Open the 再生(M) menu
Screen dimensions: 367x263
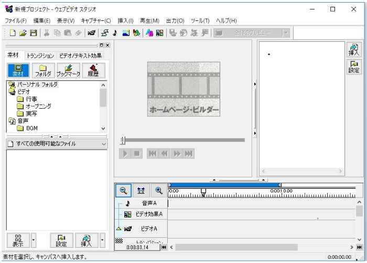coord(149,21)
